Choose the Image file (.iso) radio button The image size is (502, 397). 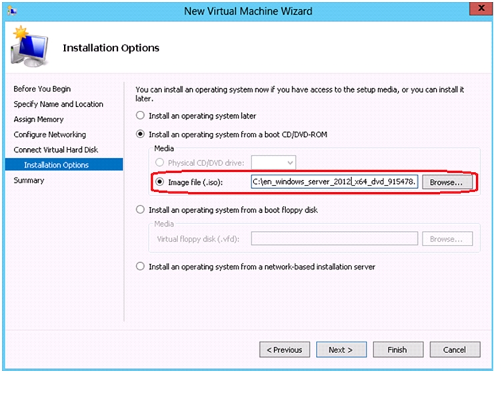click(159, 182)
